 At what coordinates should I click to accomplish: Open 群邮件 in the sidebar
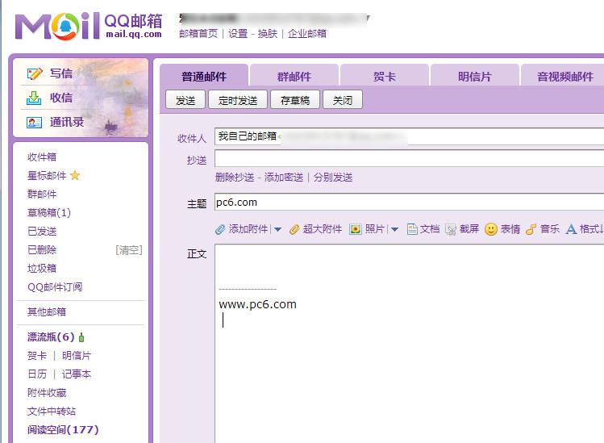coord(42,194)
